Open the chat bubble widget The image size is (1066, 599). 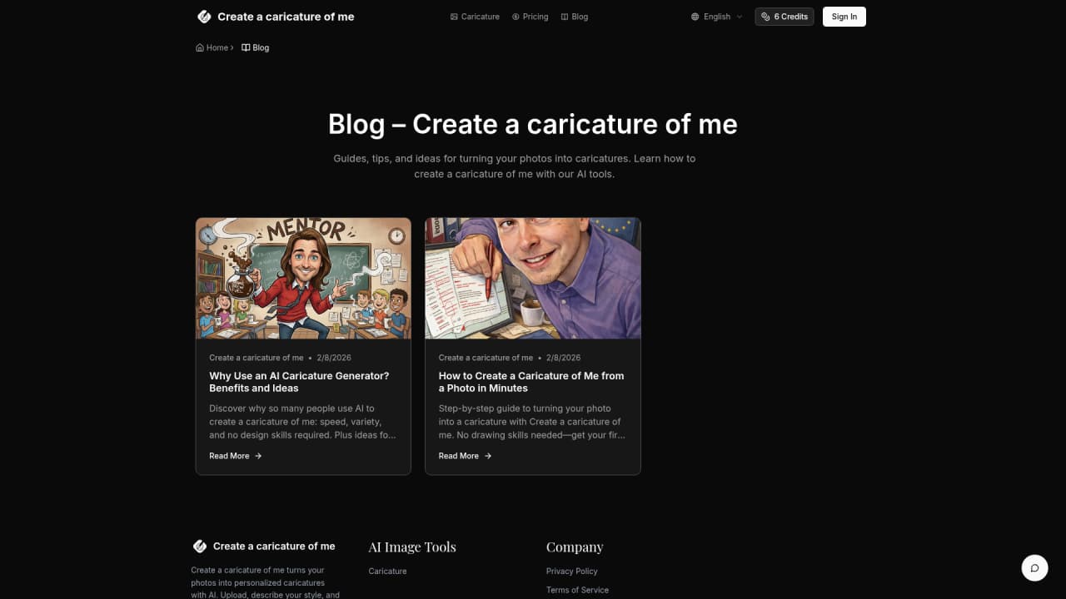1034,568
